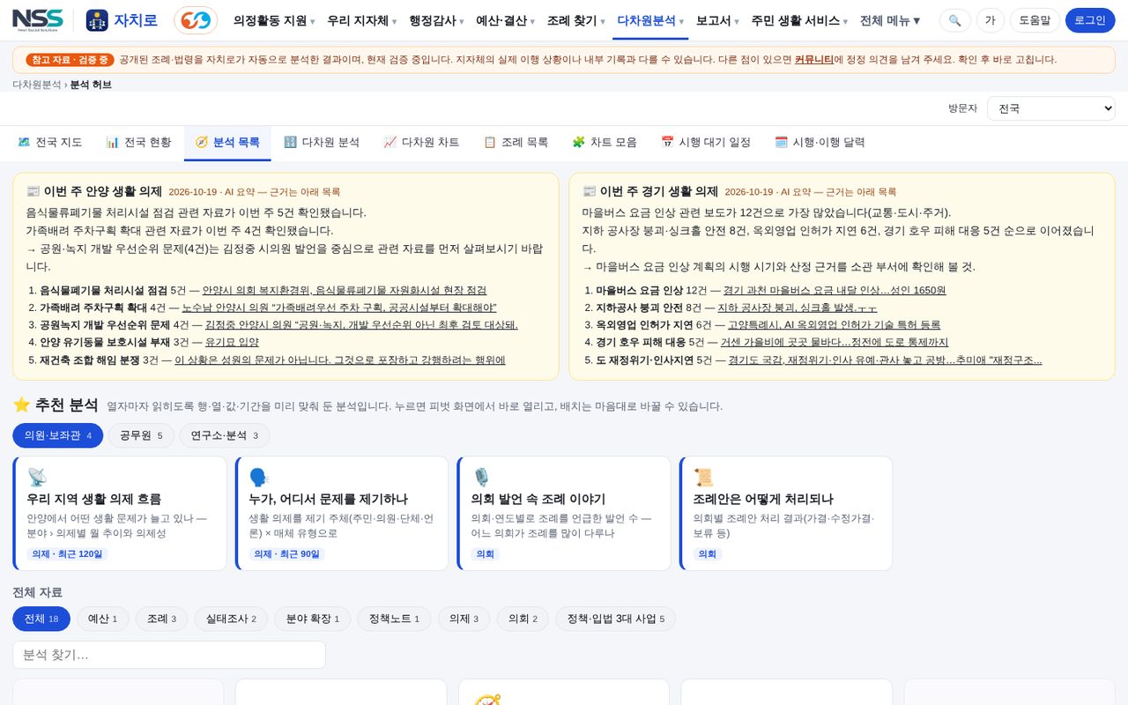Click newspaper icon beside 이번 주 경기 생활 의제
The height and width of the screenshot is (705, 1128).
click(589, 191)
